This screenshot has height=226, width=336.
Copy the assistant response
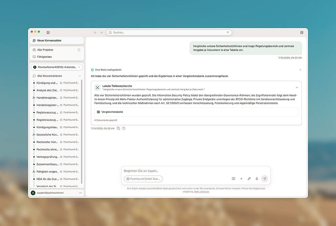click(118, 129)
